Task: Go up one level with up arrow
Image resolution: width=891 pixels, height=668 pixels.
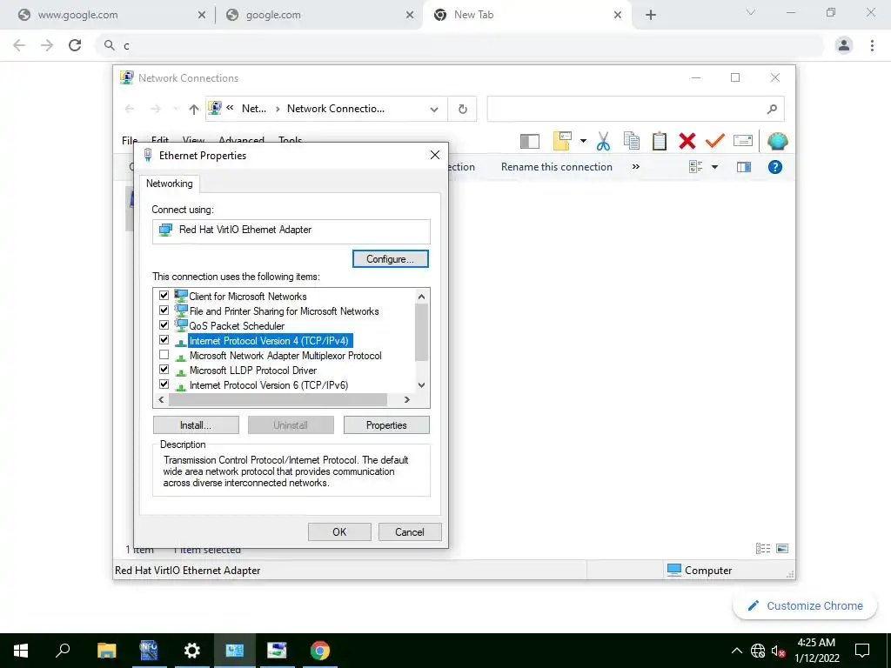Action: (194, 109)
